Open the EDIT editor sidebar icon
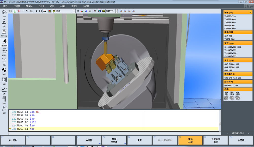The height and width of the screenshot is (147, 254). [x=4, y=51]
